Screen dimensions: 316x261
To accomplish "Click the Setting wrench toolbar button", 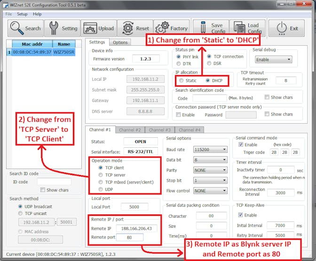I will click(62, 28).
